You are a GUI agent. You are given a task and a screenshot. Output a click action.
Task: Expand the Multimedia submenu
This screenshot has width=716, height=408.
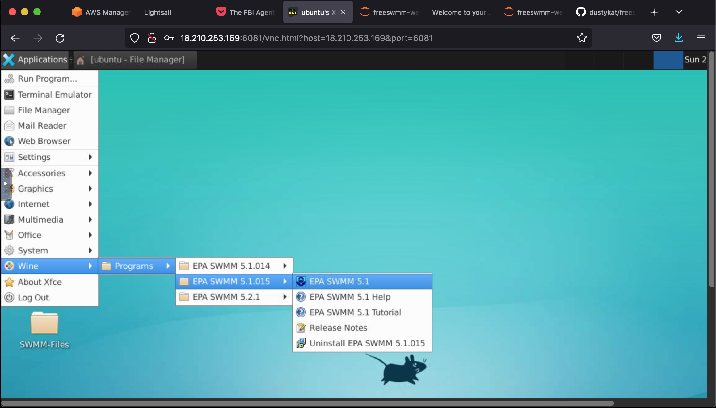click(x=49, y=219)
